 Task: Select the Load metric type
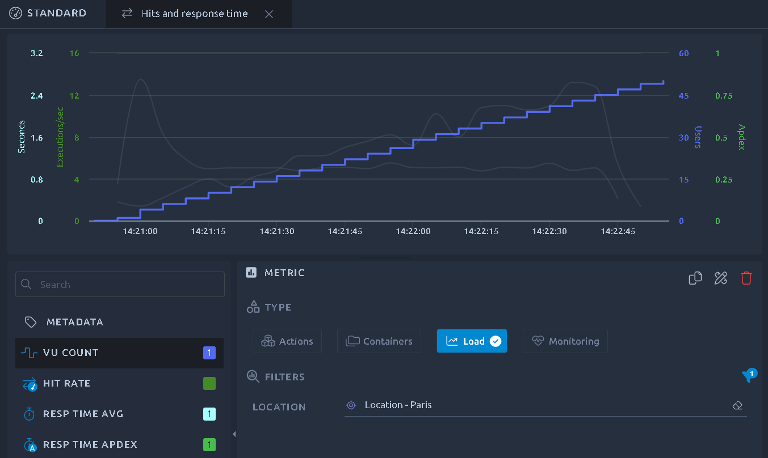click(472, 341)
